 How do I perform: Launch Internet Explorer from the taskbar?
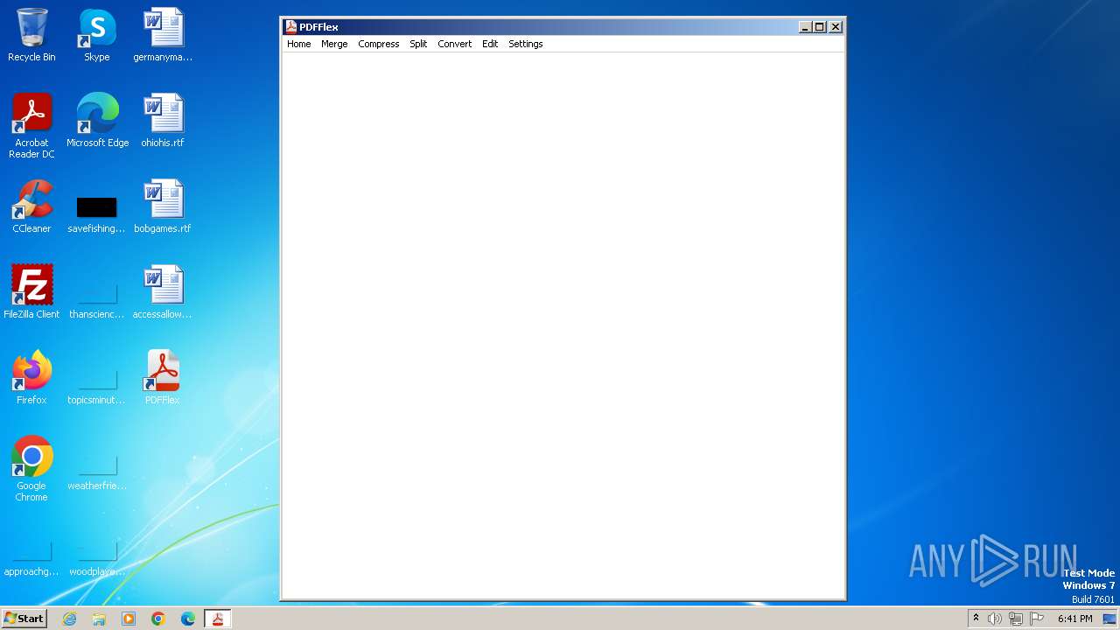point(70,619)
